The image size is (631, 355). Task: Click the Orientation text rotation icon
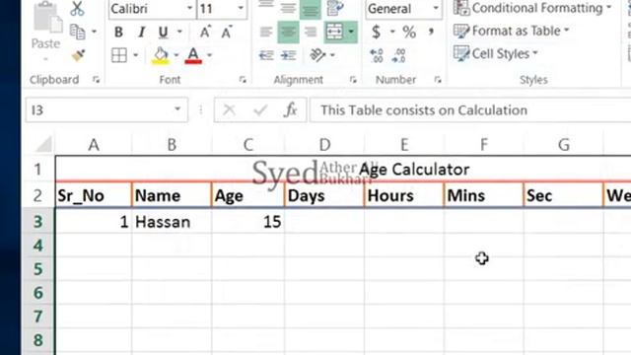[317, 55]
